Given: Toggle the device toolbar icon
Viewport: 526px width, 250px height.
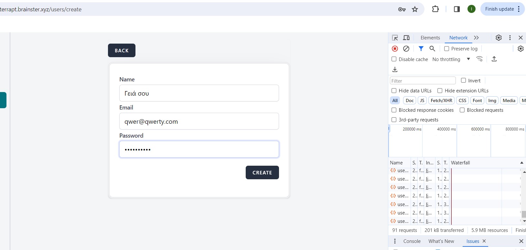Looking at the screenshot, I should pyautogui.click(x=406, y=38).
